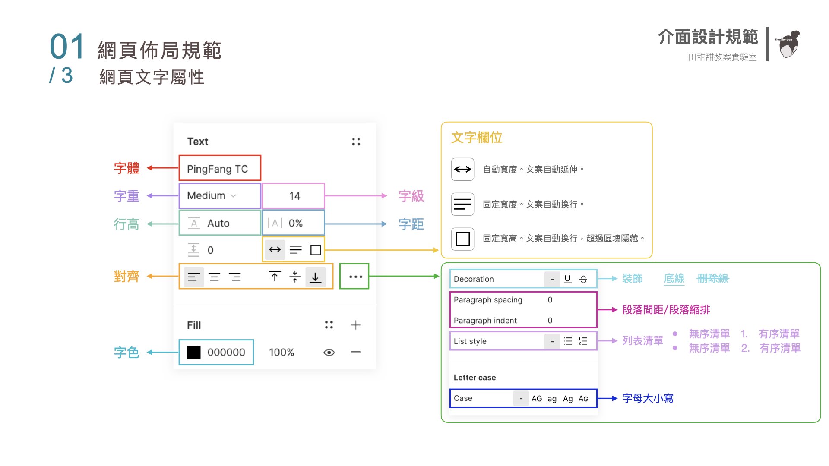Screen dimensions: 829x466
Task: Choose title case Ag option
Action: pos(568,399)
